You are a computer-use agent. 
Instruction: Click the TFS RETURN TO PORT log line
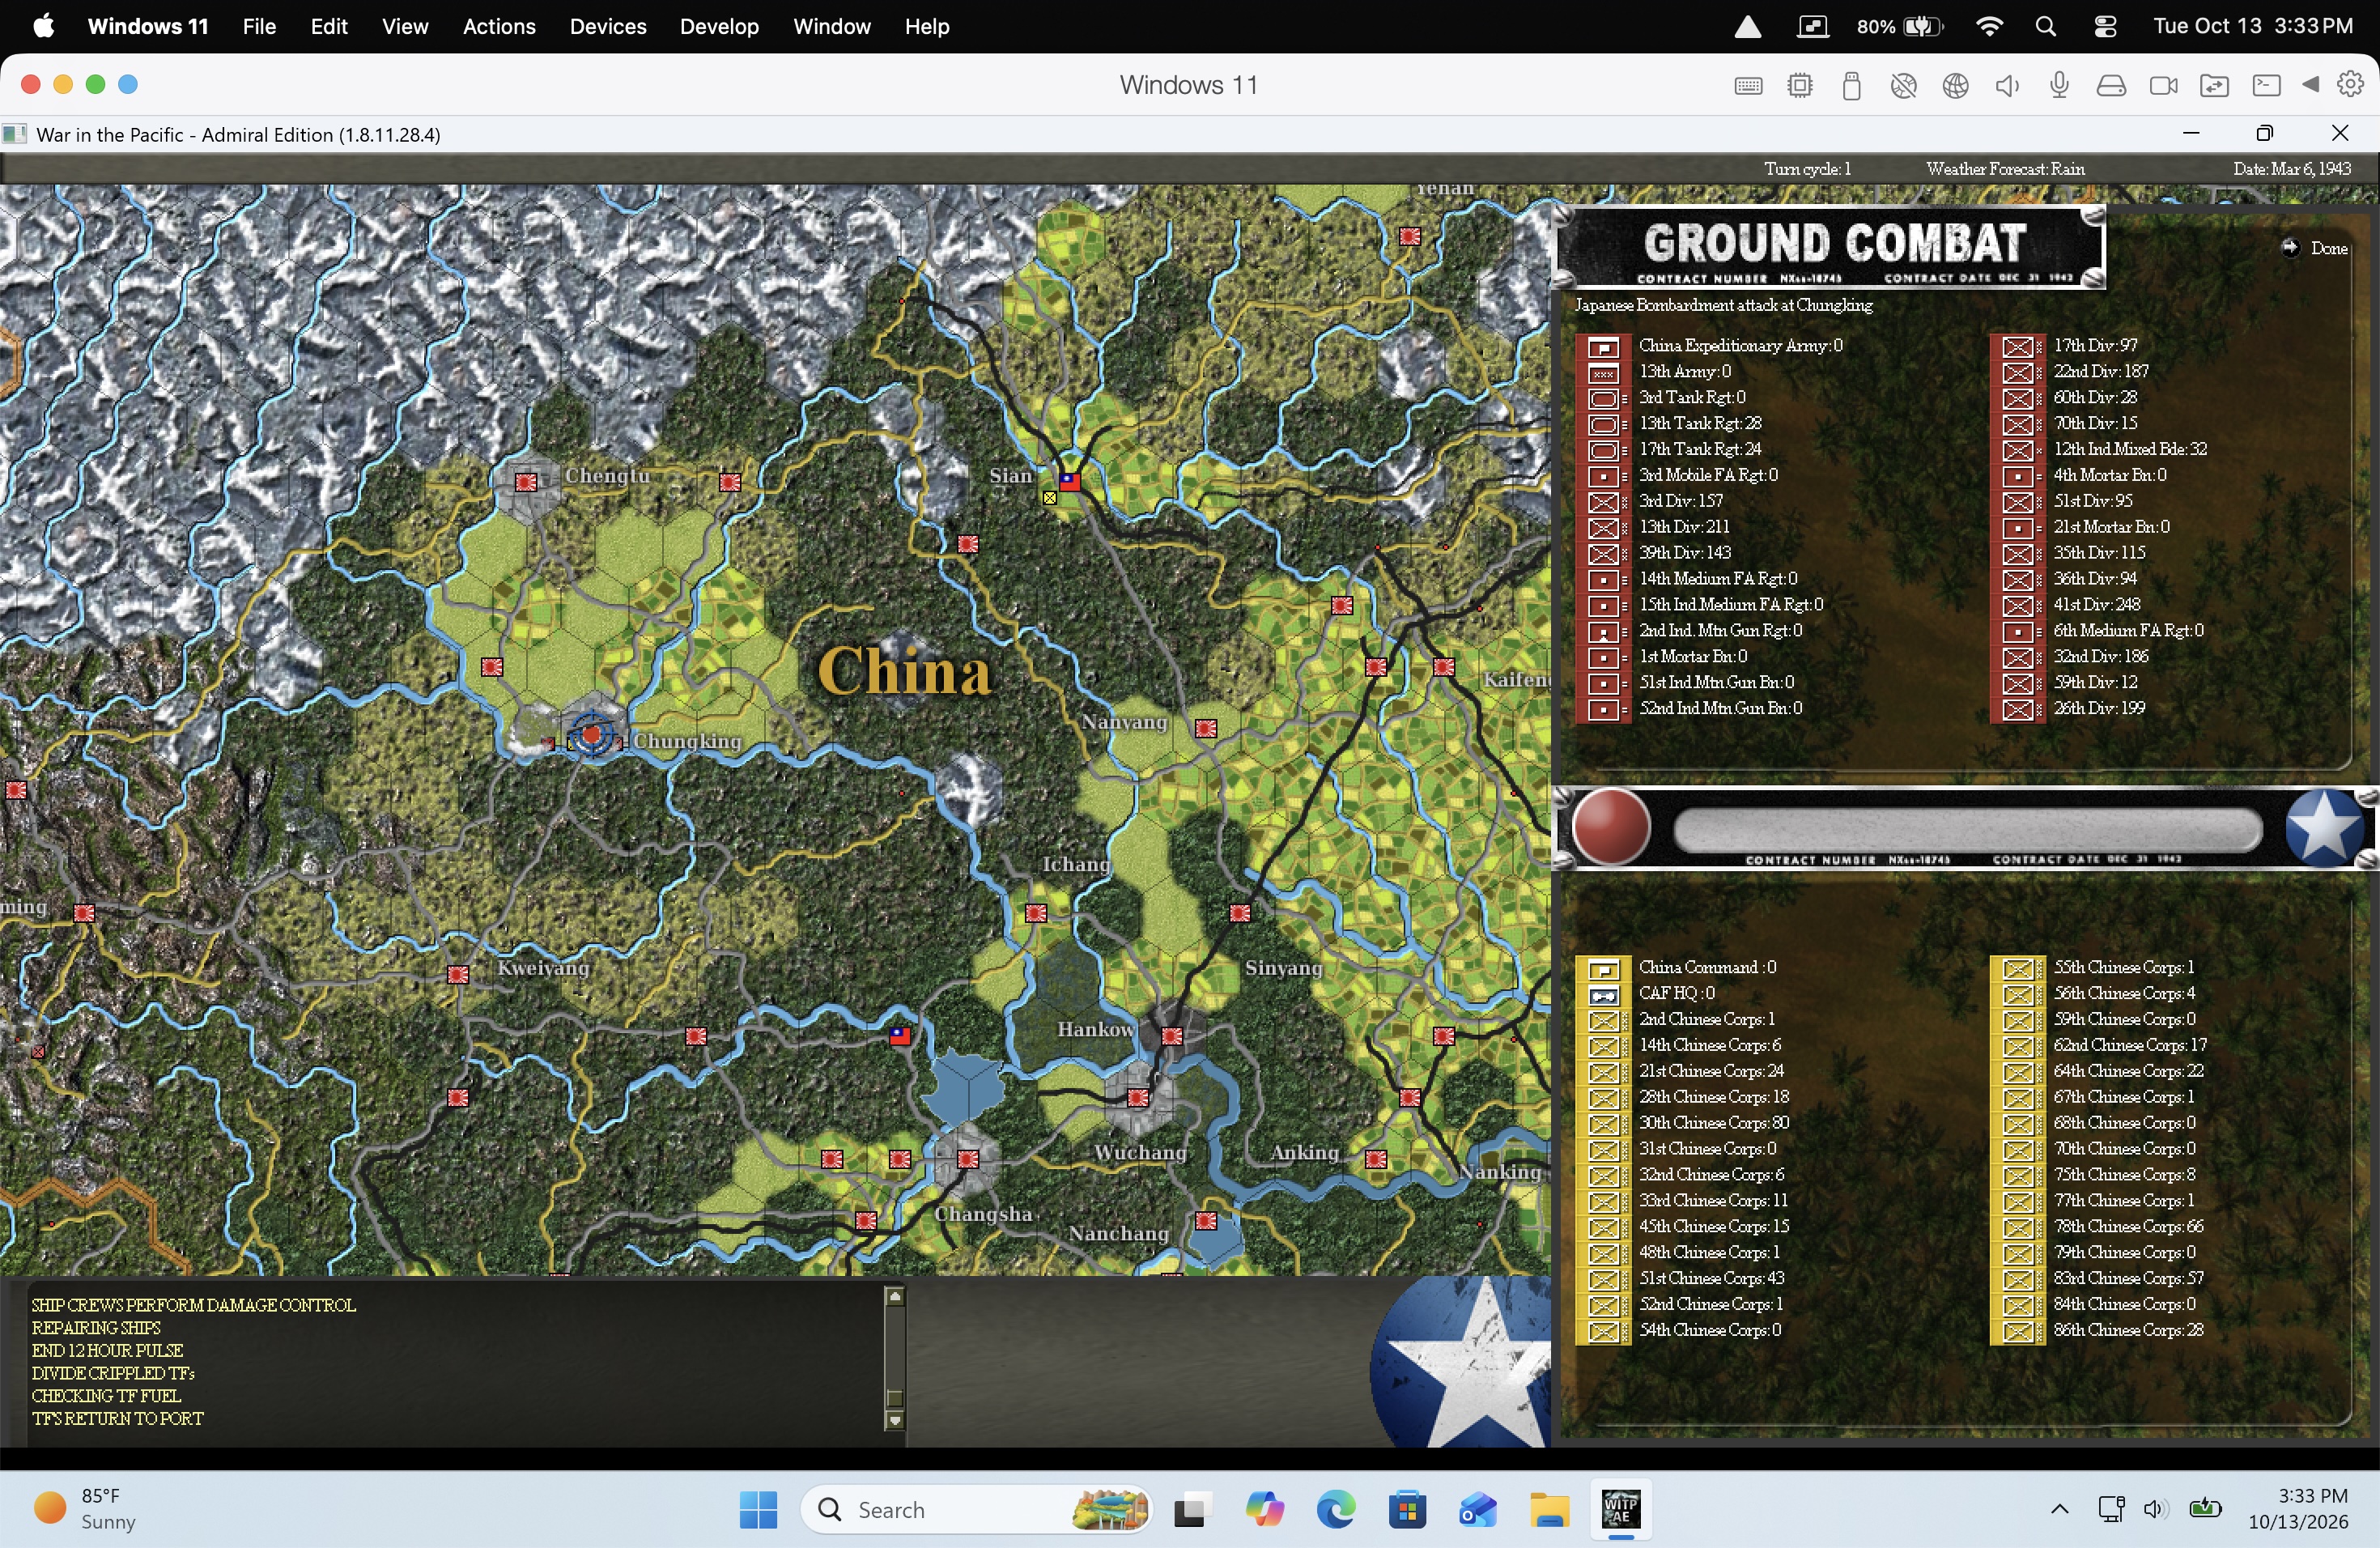pos(117,1419)
